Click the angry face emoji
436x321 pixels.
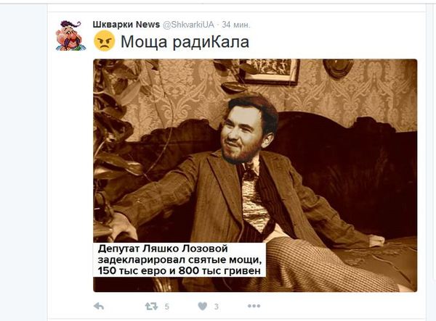pos(104,41)
